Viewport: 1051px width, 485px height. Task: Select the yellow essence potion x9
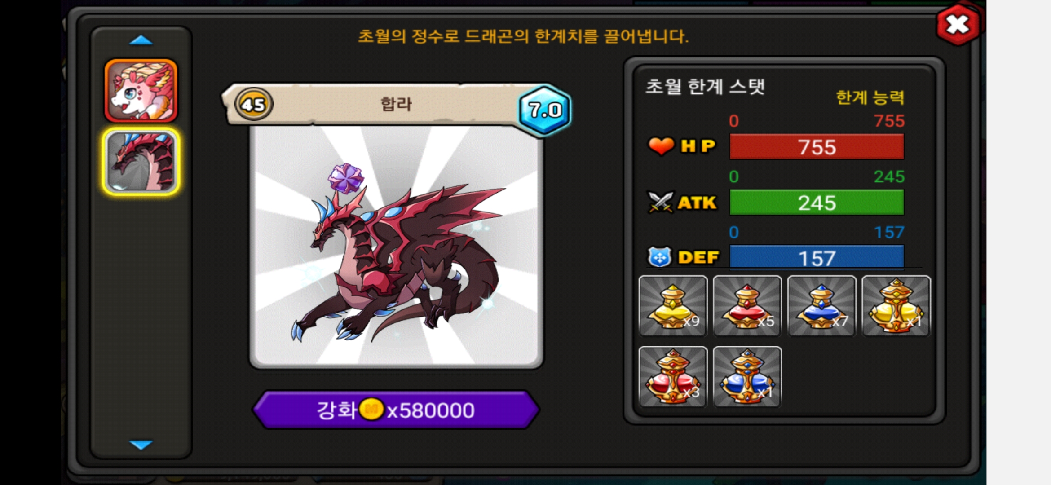coord(673,306)
